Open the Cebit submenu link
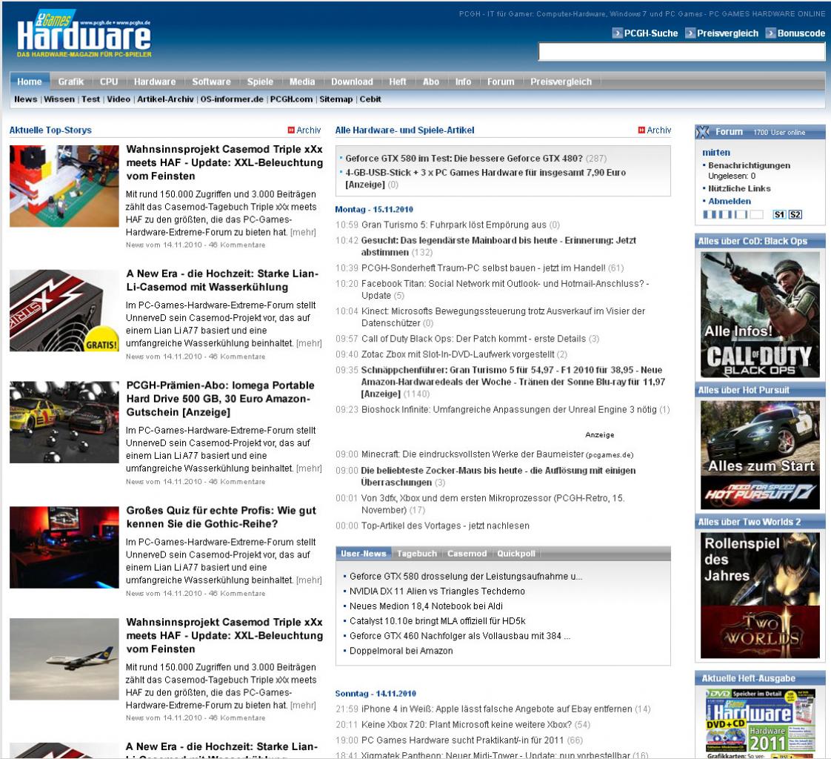 [370, 99]
